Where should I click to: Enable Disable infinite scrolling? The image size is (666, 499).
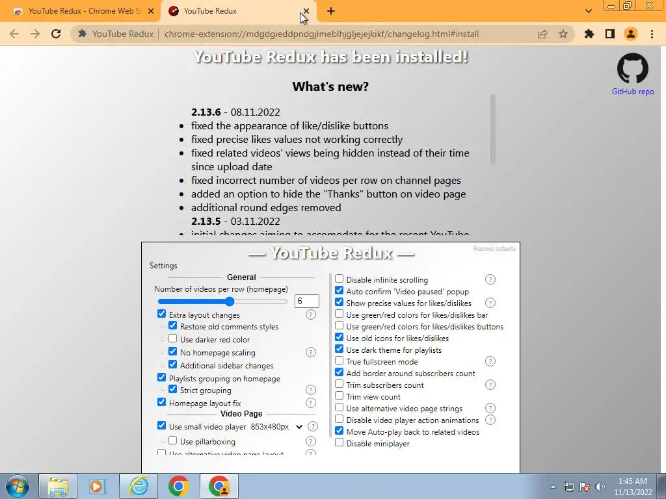pyautogui.click(x=339, y=279)
